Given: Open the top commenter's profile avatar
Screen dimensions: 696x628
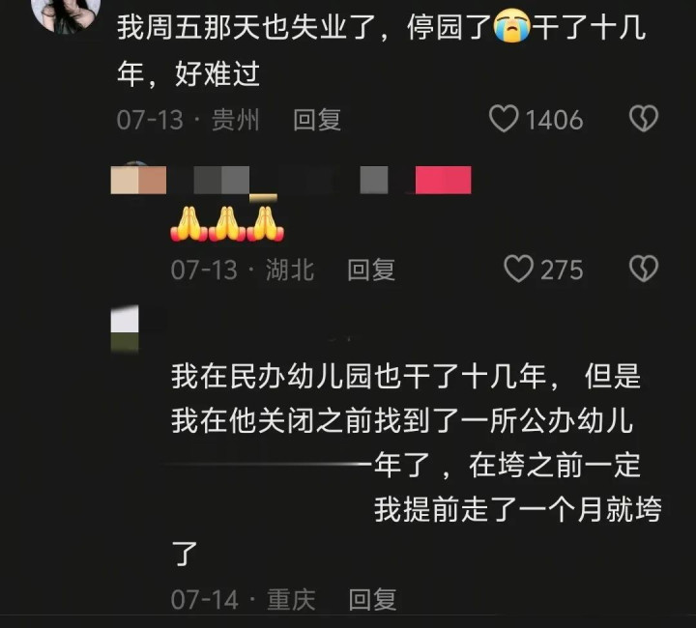Looking at the screenshot, I should (66, 14).
